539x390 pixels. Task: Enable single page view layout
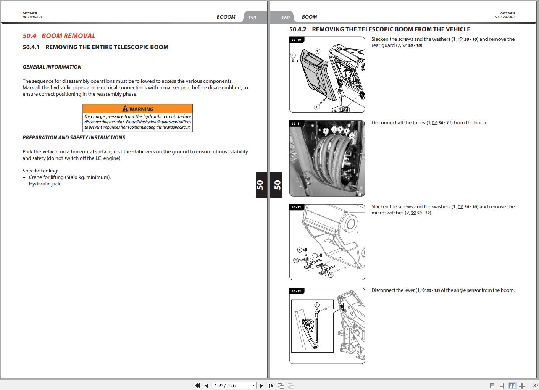(x=492, y=385)
